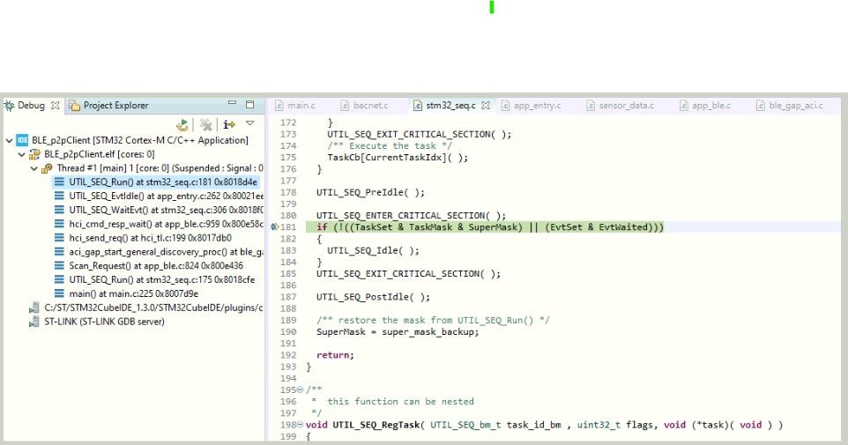Click the C file icon on ble_gap_aci.c tab
This screenshot has height=445, width=848.
761,106
